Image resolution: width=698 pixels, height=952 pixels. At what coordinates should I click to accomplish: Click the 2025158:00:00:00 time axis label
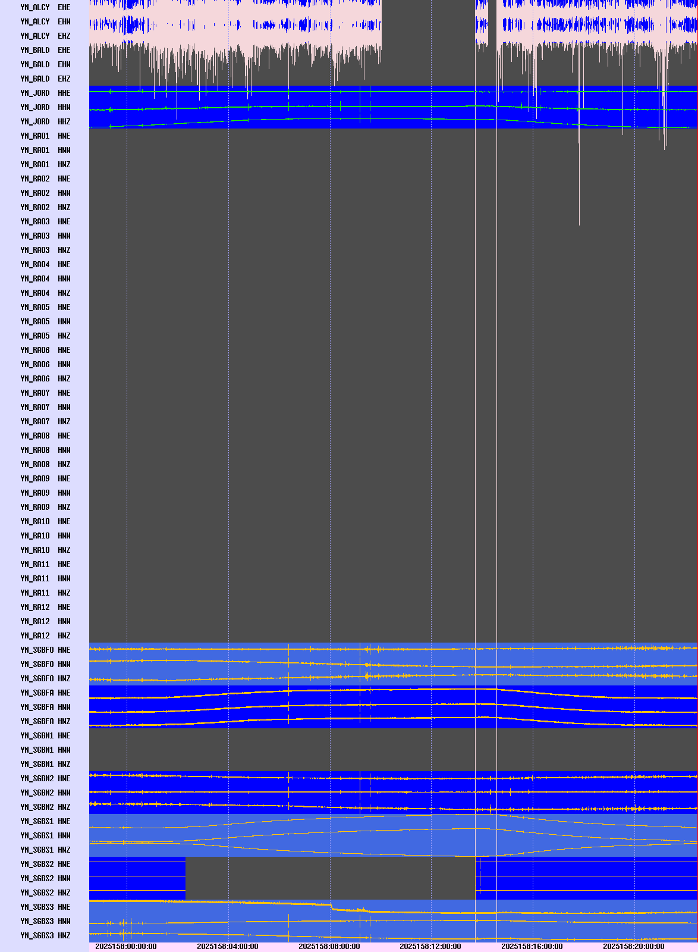tap(126, 947)
